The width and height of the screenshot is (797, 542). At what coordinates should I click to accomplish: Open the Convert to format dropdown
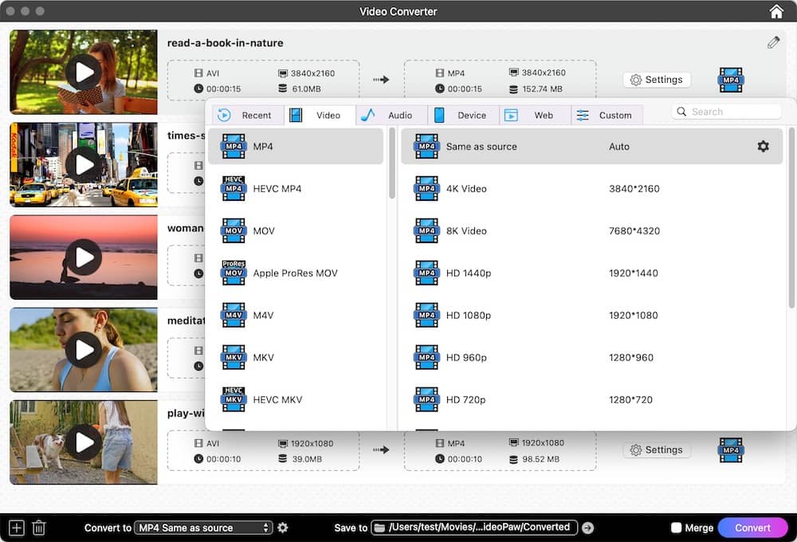point(203,528)
